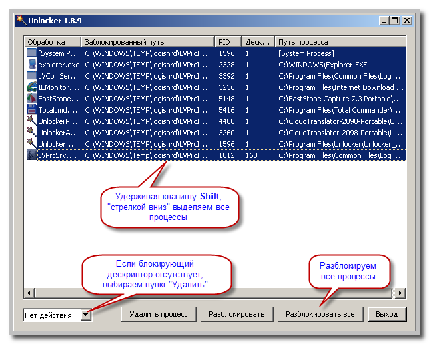Screen dimensions: 429x344
Task: Sort by 'Заблокированный путь' column header
Action: 147,42
